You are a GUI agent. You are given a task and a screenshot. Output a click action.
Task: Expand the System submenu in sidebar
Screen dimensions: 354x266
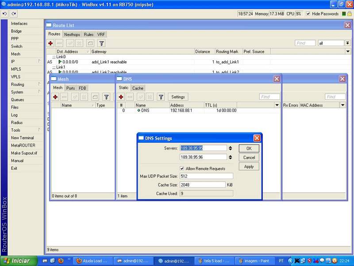tap(39, 92)
